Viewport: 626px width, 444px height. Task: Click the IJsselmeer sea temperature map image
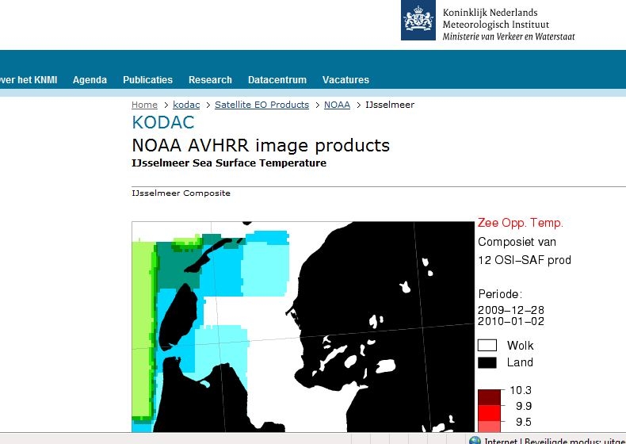point(303,327)
